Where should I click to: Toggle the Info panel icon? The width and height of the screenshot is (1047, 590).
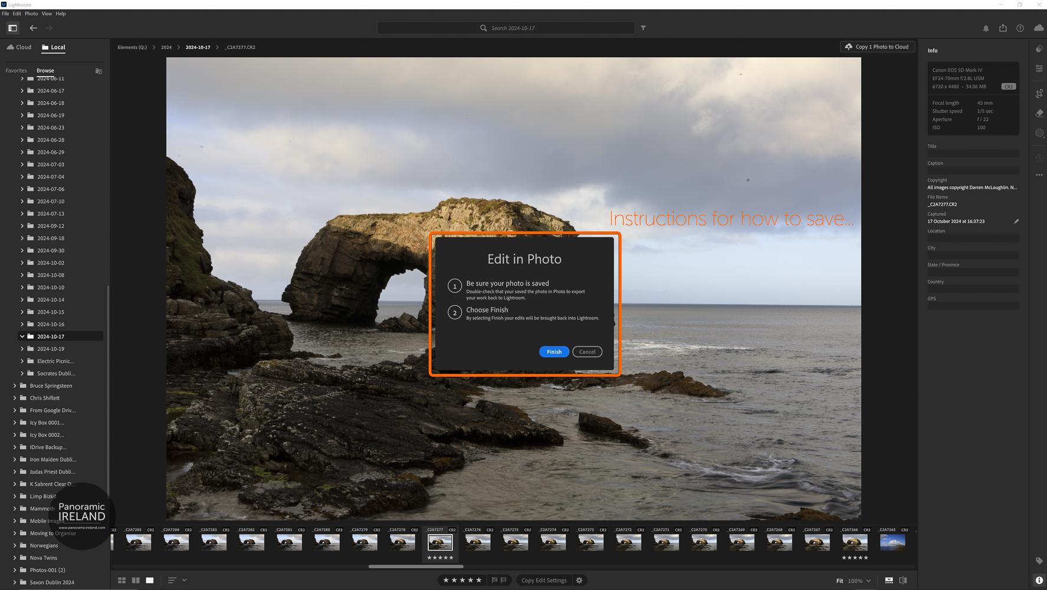coord(1039,581)
